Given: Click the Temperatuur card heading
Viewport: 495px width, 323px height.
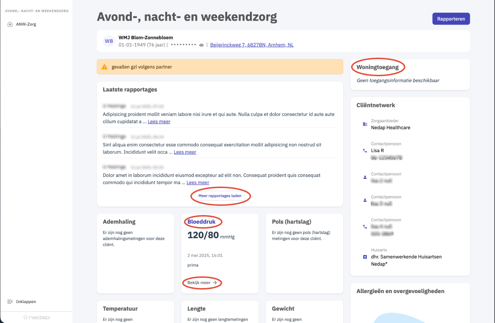Looking at the screenshot, I should [120, 309].
